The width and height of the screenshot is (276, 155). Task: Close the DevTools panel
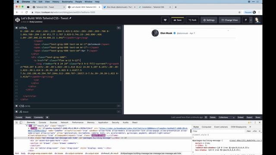pos(260,122)
